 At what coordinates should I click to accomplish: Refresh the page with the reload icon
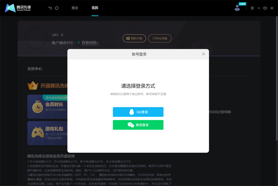(x=57, y=8)
